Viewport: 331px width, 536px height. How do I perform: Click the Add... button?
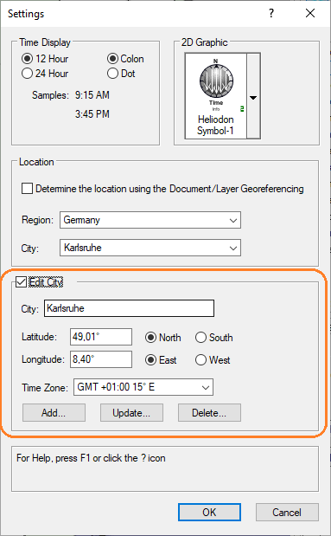(x=54, y=412)
